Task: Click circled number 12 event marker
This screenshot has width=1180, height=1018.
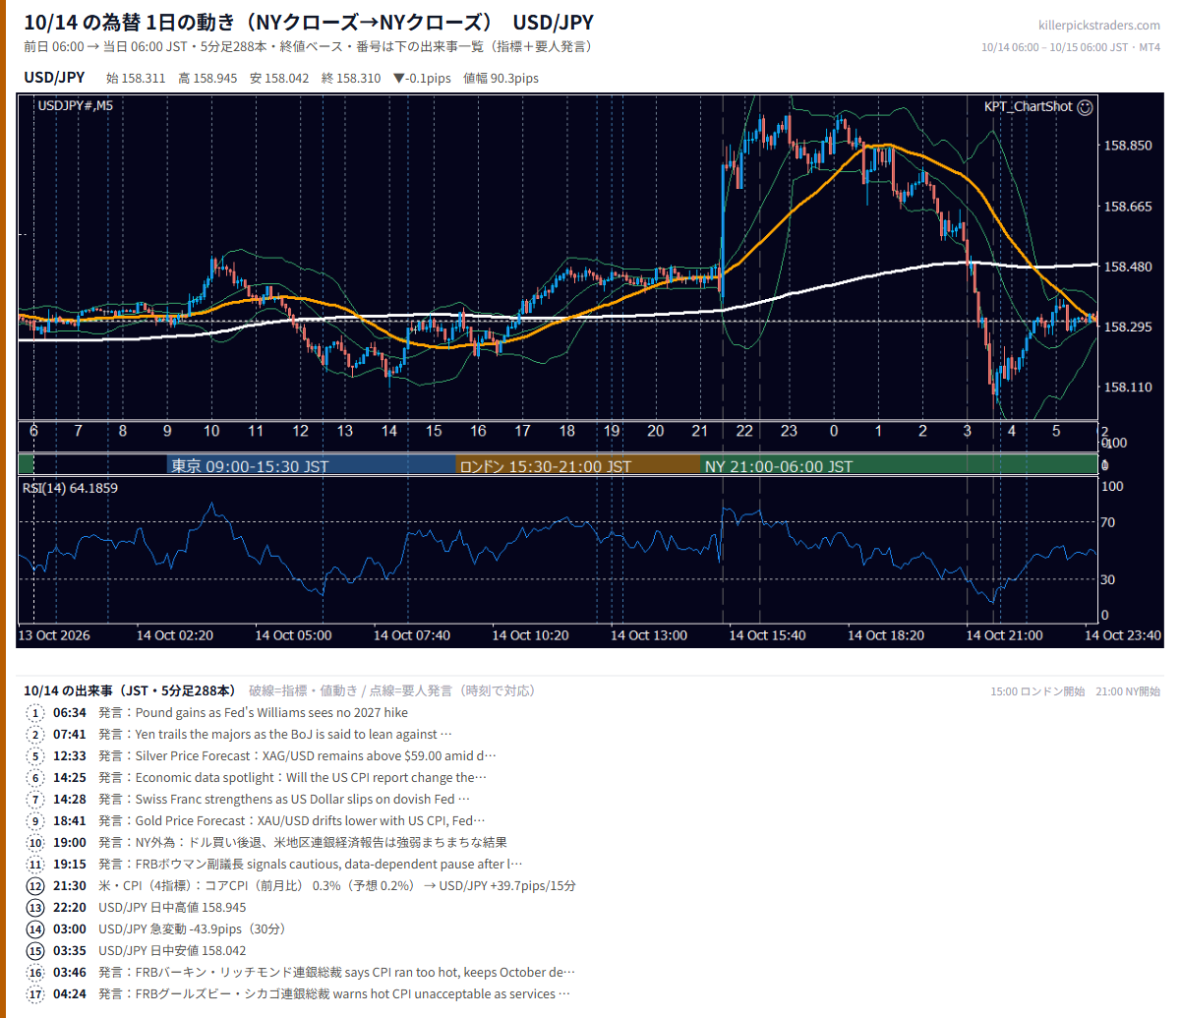Action: coord(36,886)
